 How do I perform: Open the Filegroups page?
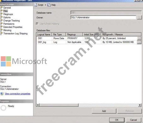pyautogui.click(x=8, y=14)
